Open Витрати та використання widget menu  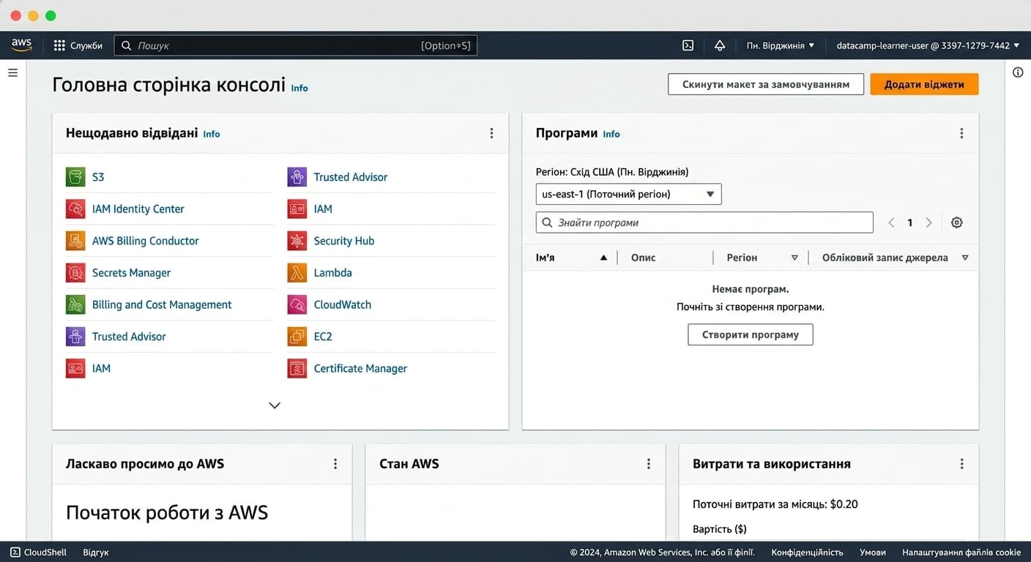961,464
